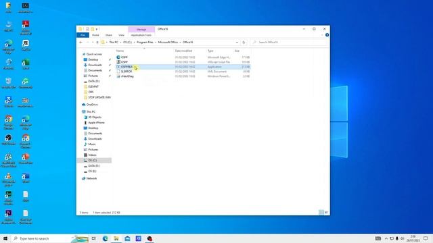Click the taskbar search box
Image resolution: width=433 pixels, height=243 pixels.
[x=49, y=238]
